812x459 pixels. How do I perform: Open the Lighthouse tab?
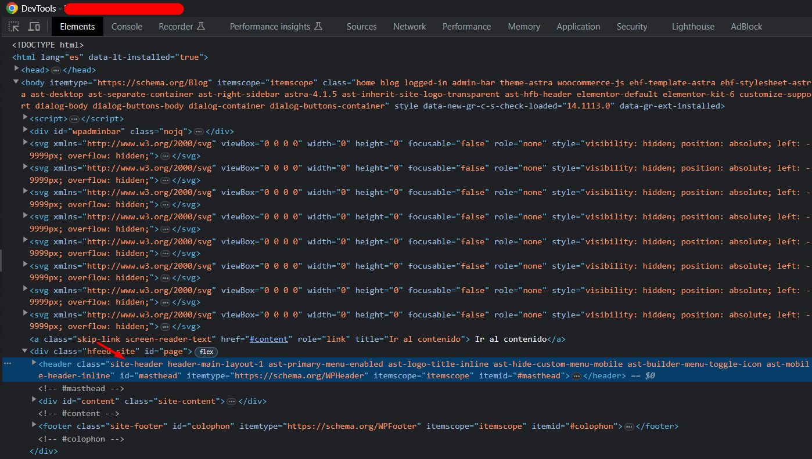693,27
